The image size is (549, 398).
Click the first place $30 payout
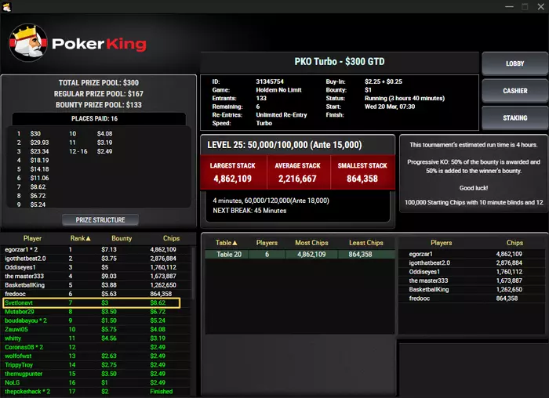35,134
